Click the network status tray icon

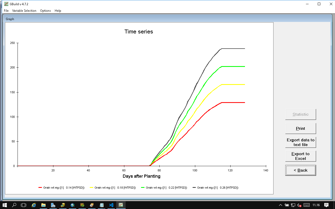(293, 205)
